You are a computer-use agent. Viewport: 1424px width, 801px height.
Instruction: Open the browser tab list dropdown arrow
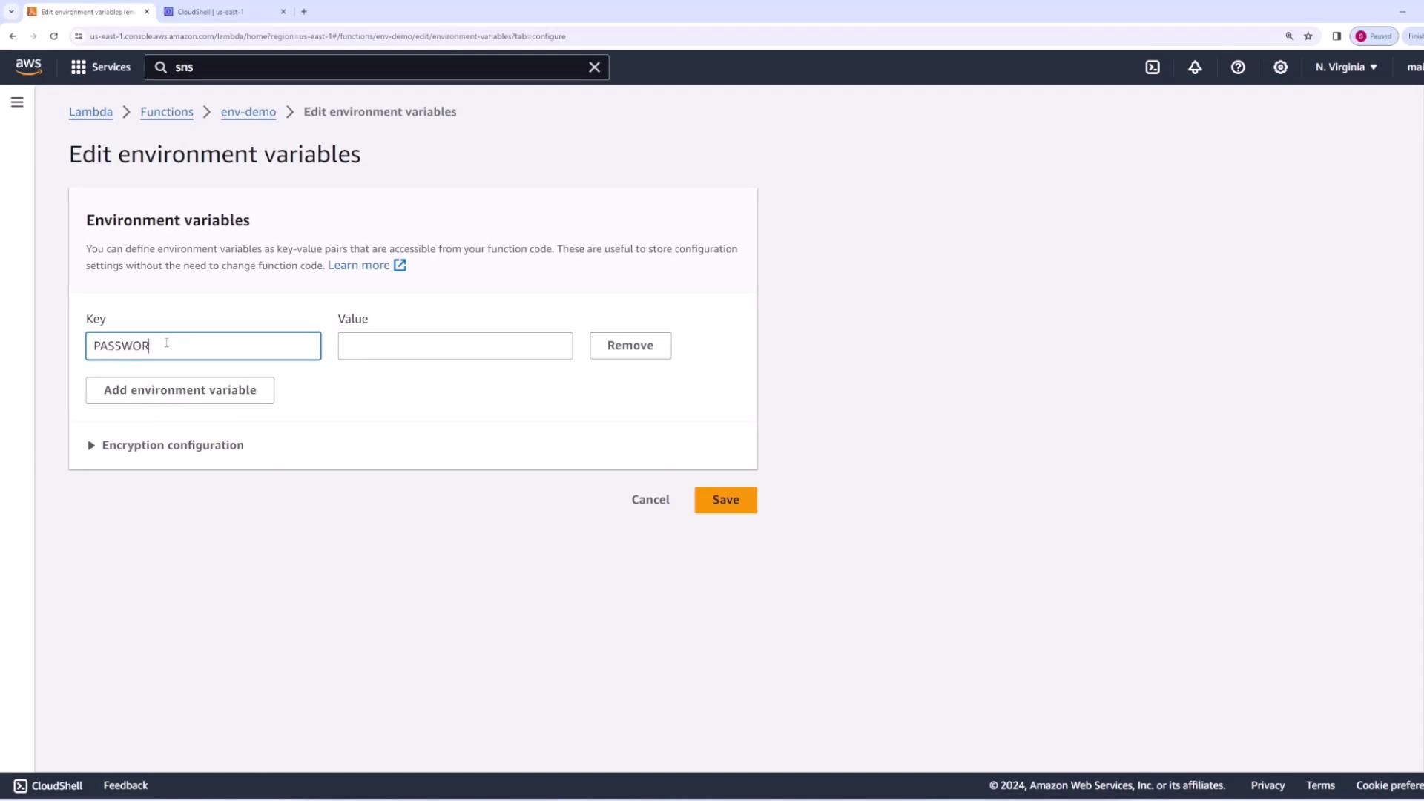coord(11,11)
